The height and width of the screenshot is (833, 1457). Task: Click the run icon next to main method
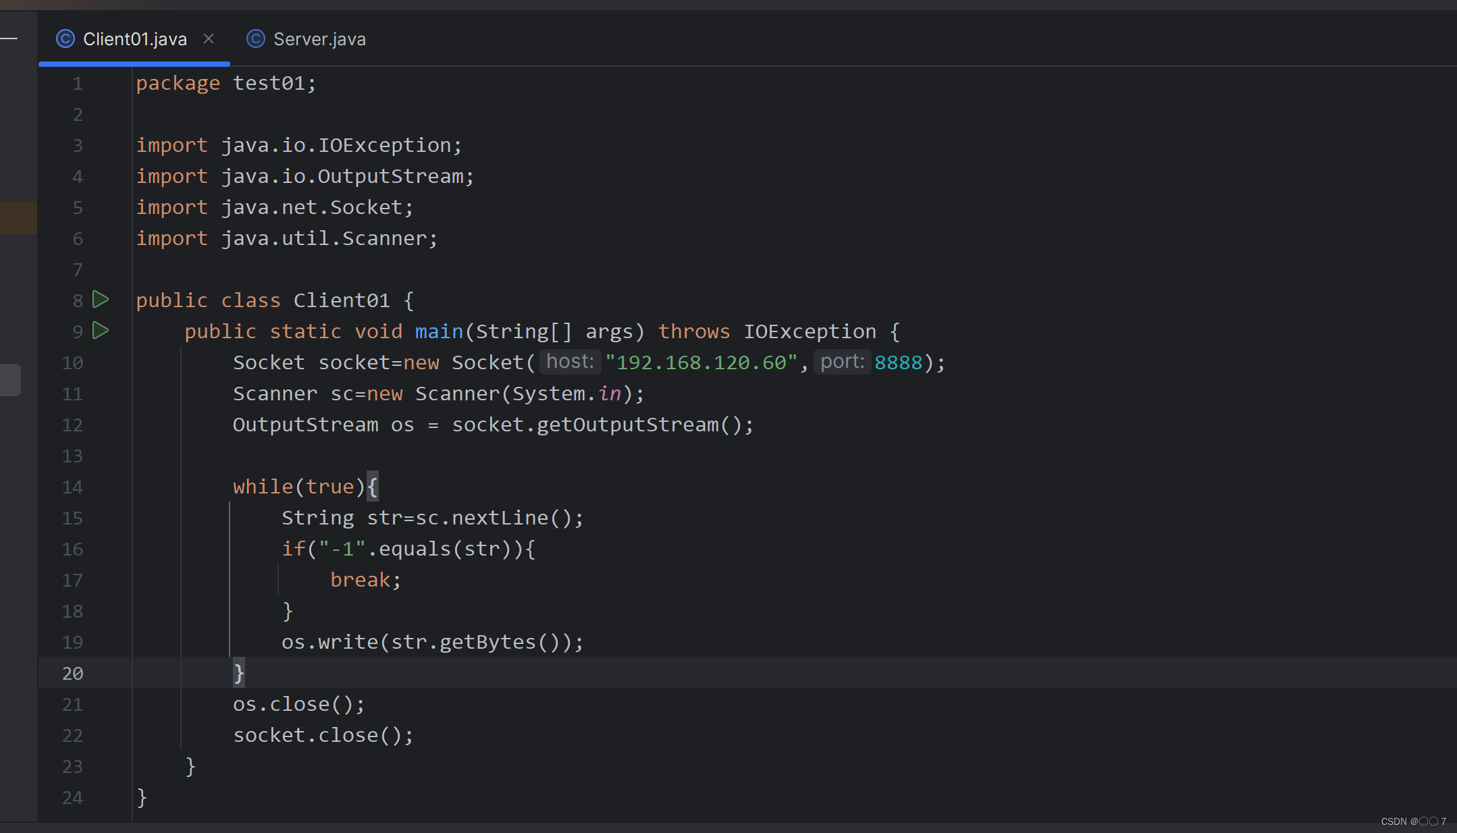pyautogui.click(x=101, y=330)
